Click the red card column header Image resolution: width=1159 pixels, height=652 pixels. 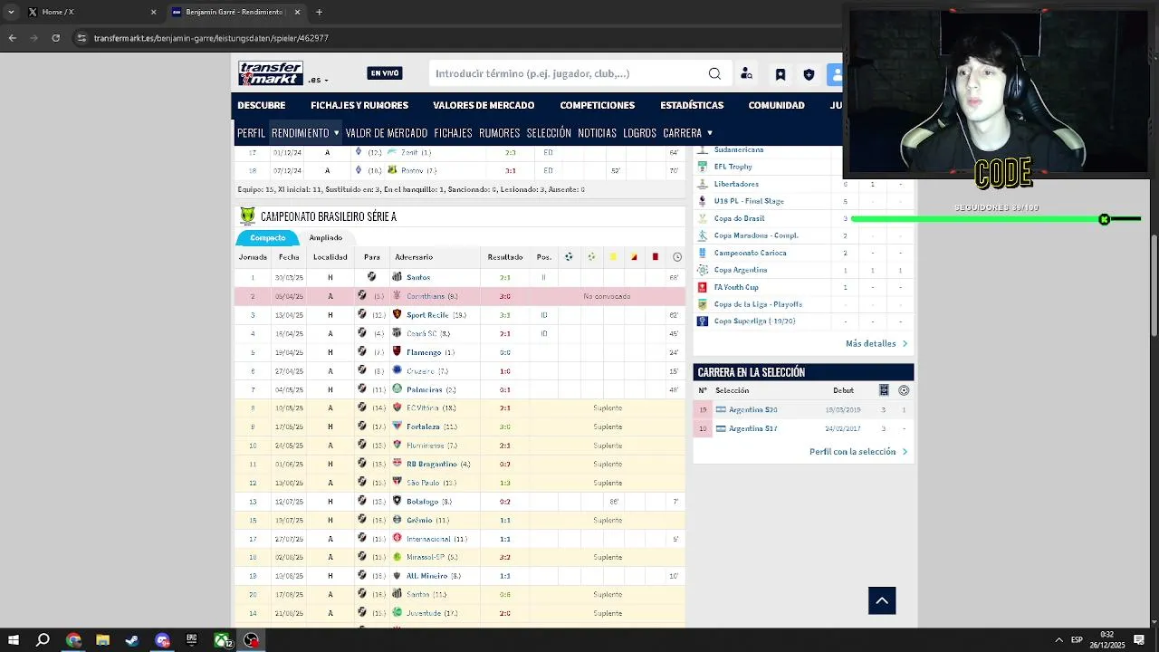[655, 257]
